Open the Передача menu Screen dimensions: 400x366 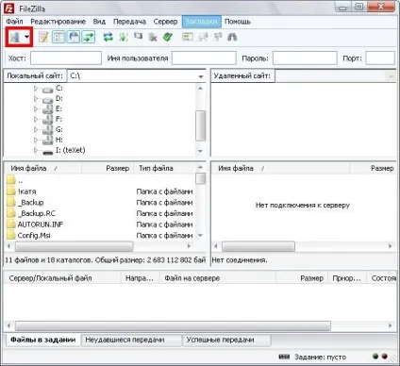tap(129, 22)
